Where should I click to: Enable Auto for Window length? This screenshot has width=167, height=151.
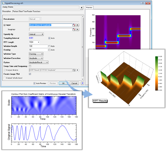tap(49, 46)
